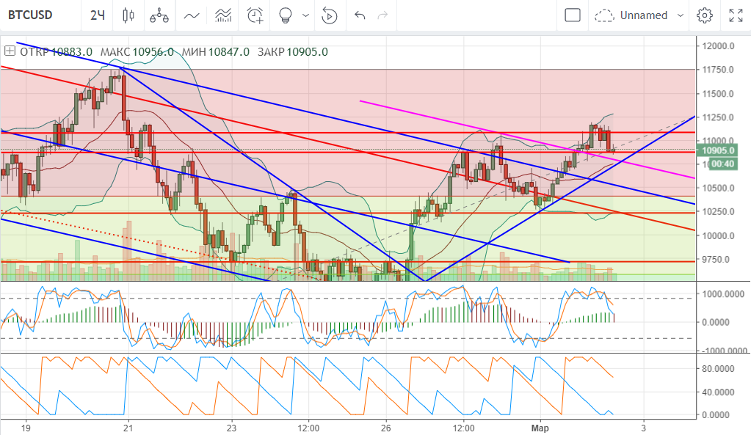The height and width of the screenshot is (435, 751).
Task: Click the 10905.0 current price label
Action: click(x=718, y=150)
